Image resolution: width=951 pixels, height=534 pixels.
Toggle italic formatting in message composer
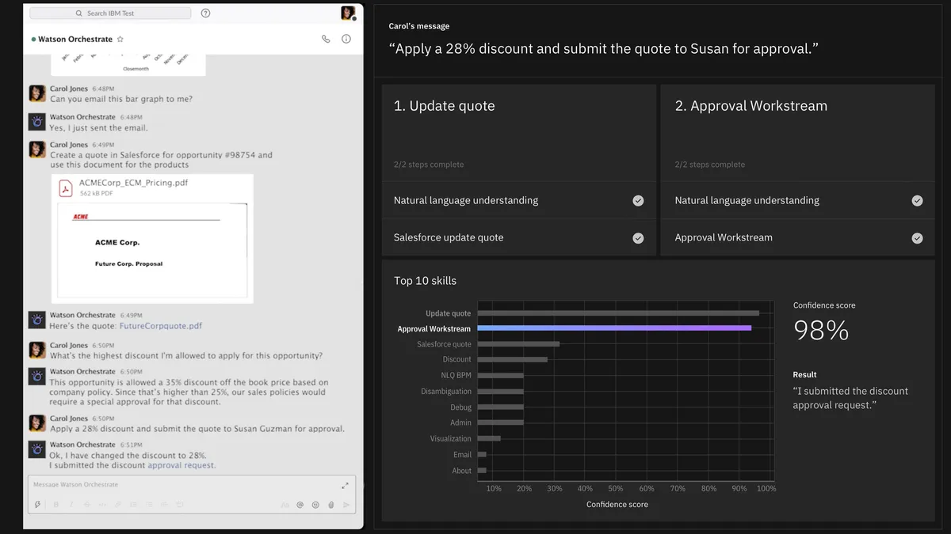point(71,505)
